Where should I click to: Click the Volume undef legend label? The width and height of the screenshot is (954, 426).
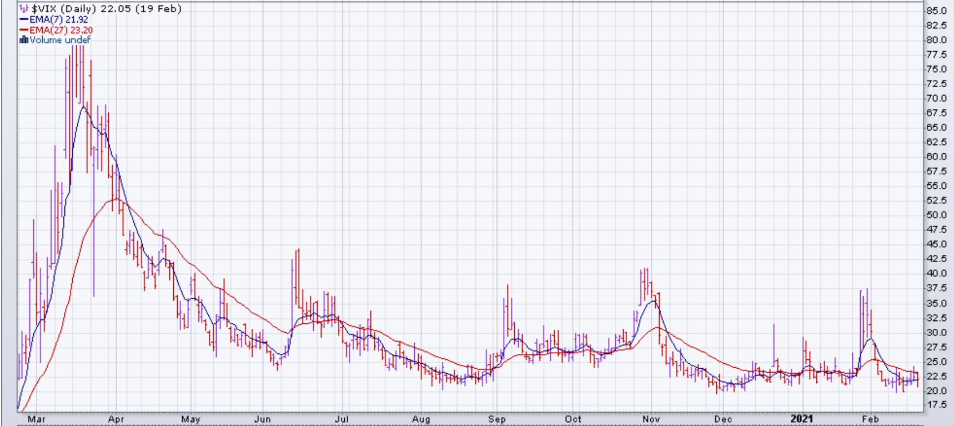59,40
